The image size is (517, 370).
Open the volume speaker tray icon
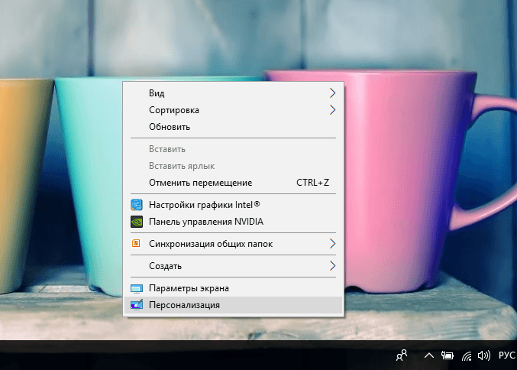pyautogui.click(x=483, y=355)
